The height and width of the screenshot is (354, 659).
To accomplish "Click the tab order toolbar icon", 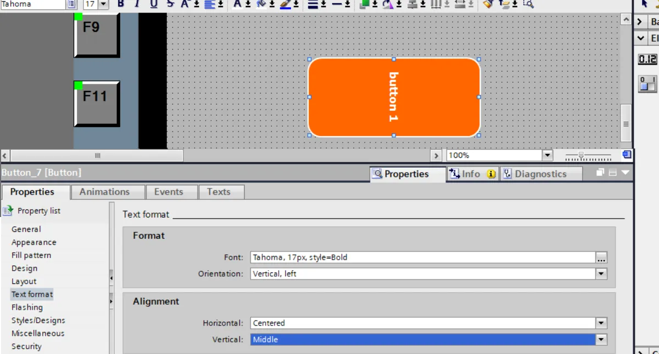I will (x=504, y=4).
